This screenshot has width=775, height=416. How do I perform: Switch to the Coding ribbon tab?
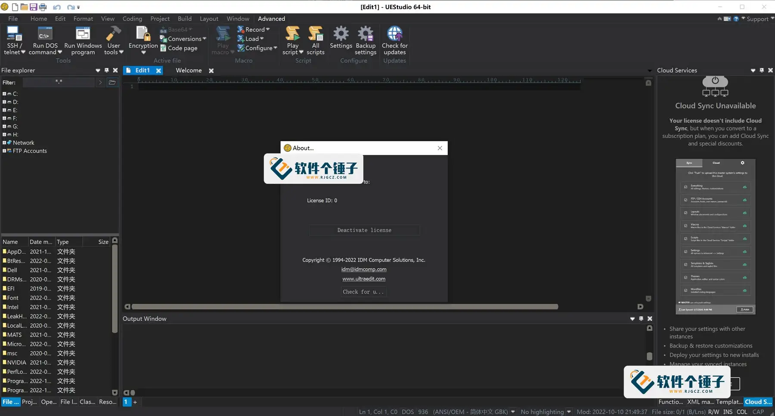[132, 19]
